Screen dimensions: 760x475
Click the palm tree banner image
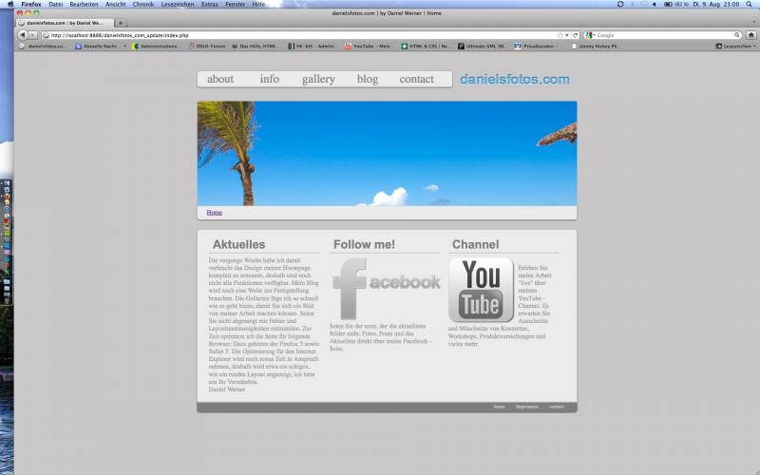pos(387,153)
